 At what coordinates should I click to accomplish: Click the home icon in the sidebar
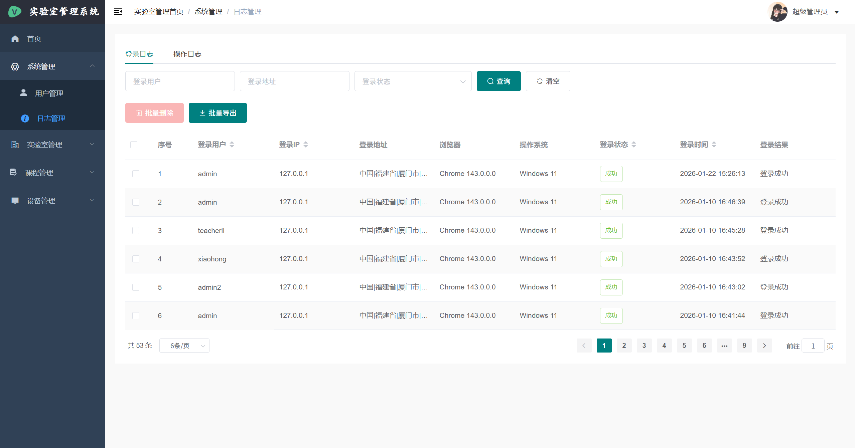tap(15, 39)
